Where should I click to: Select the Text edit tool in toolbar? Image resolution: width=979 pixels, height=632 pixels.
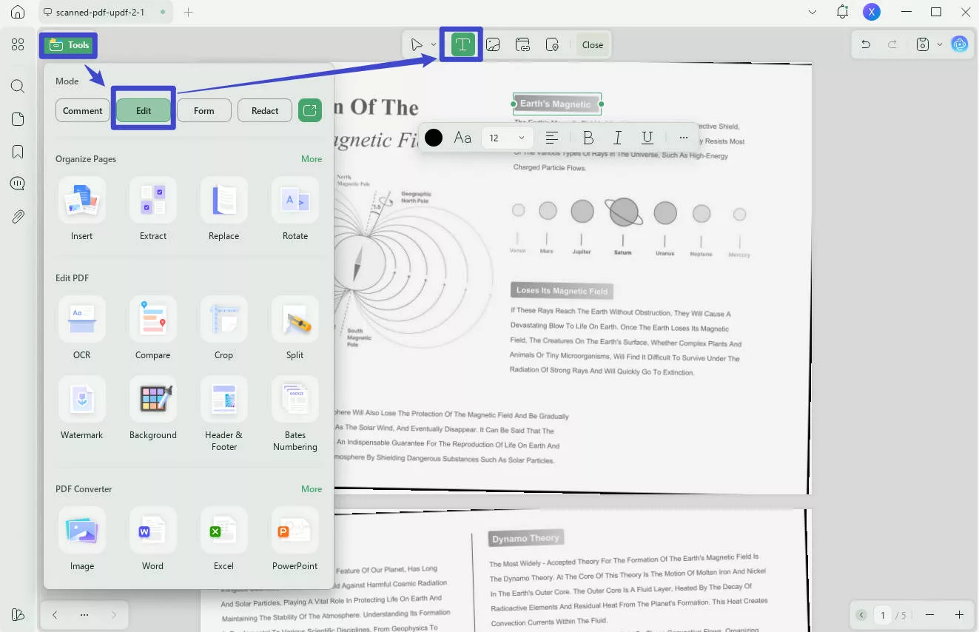(462, 44)
